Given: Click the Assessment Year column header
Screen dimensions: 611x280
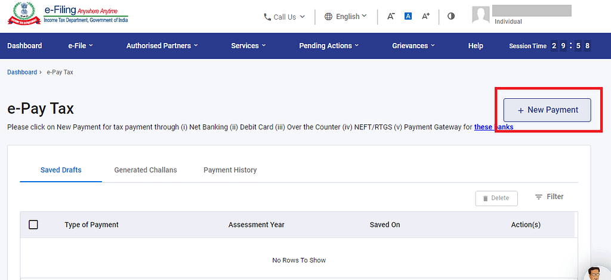Looking at the screenshot, I should coord(257,225).
